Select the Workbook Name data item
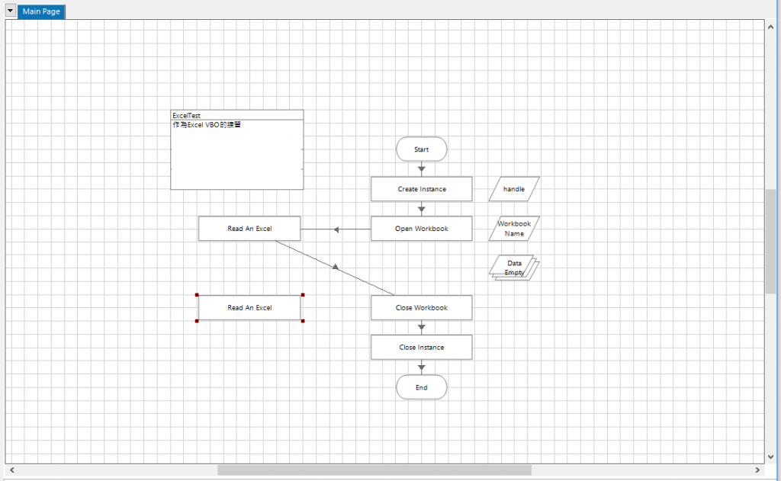Image resolution: width=781 pixels, height=481 pixels. point(514,229)
